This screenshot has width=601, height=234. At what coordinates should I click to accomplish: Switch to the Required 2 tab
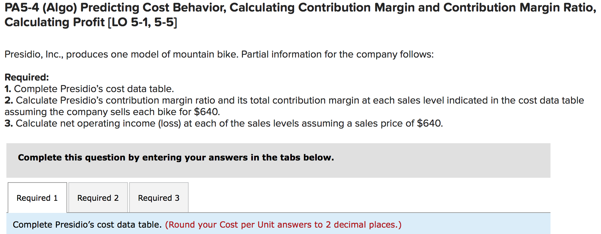98,198
